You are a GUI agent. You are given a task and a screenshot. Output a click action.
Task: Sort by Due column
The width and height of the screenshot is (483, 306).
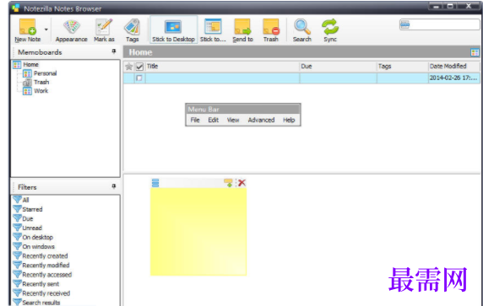coord(338,67)
